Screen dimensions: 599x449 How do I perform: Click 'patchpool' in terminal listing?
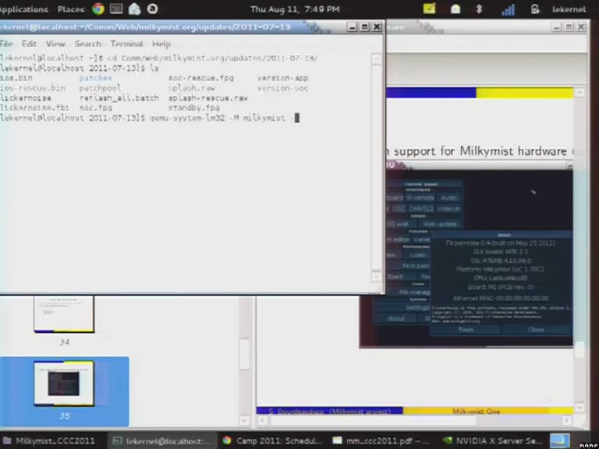tap(100, 88)
